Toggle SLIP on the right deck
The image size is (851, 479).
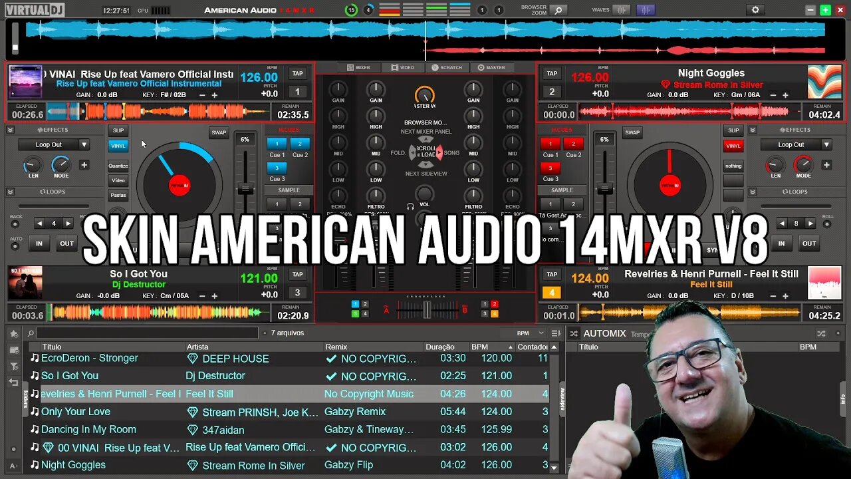[733, 130]
